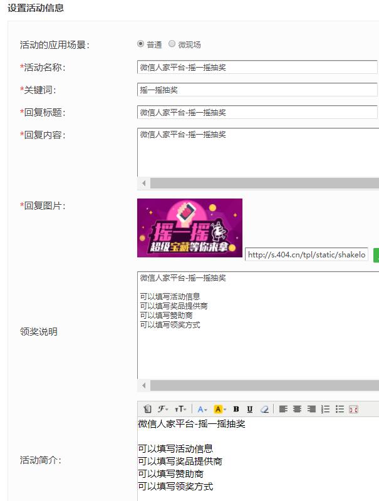Click 可以填写领奖方式 line in 活动简介 editor
Image resolution: width=379 pixels, height=501 pixels.
[175, 487]
